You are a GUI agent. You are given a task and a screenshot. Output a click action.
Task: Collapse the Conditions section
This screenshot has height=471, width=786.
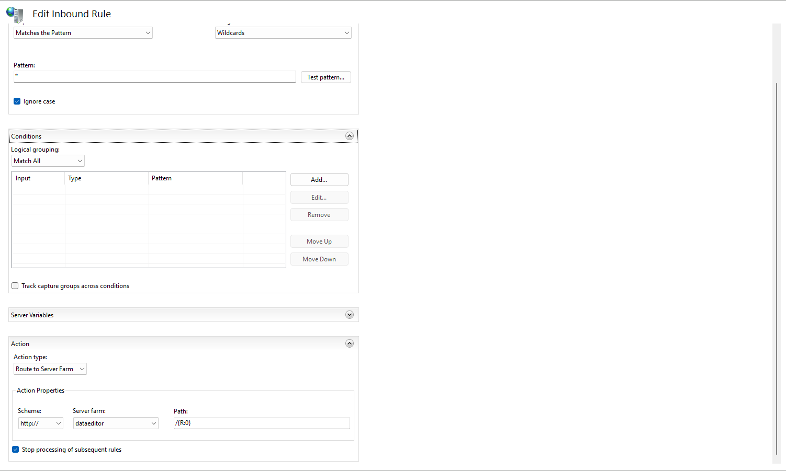point(350,136)
